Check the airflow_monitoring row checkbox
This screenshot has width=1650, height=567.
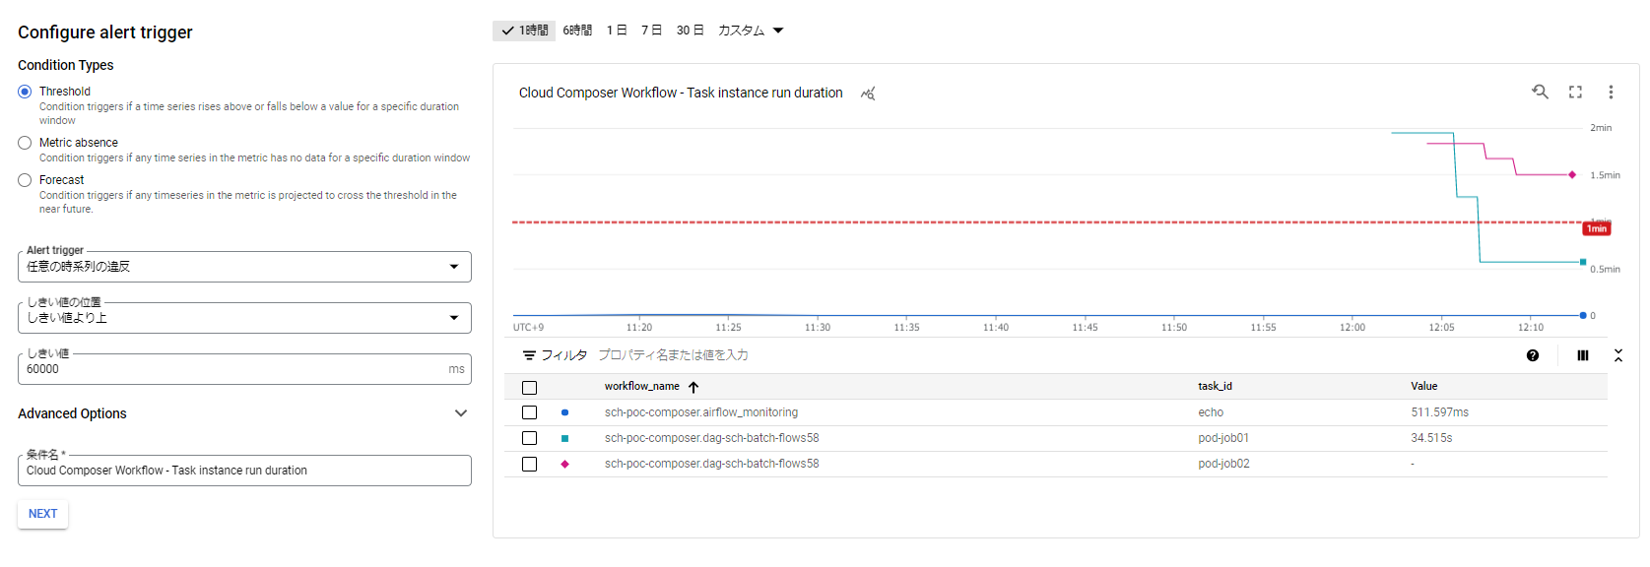530,412
